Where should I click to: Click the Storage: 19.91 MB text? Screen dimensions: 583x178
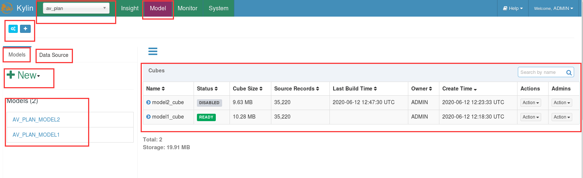[167, 147]
